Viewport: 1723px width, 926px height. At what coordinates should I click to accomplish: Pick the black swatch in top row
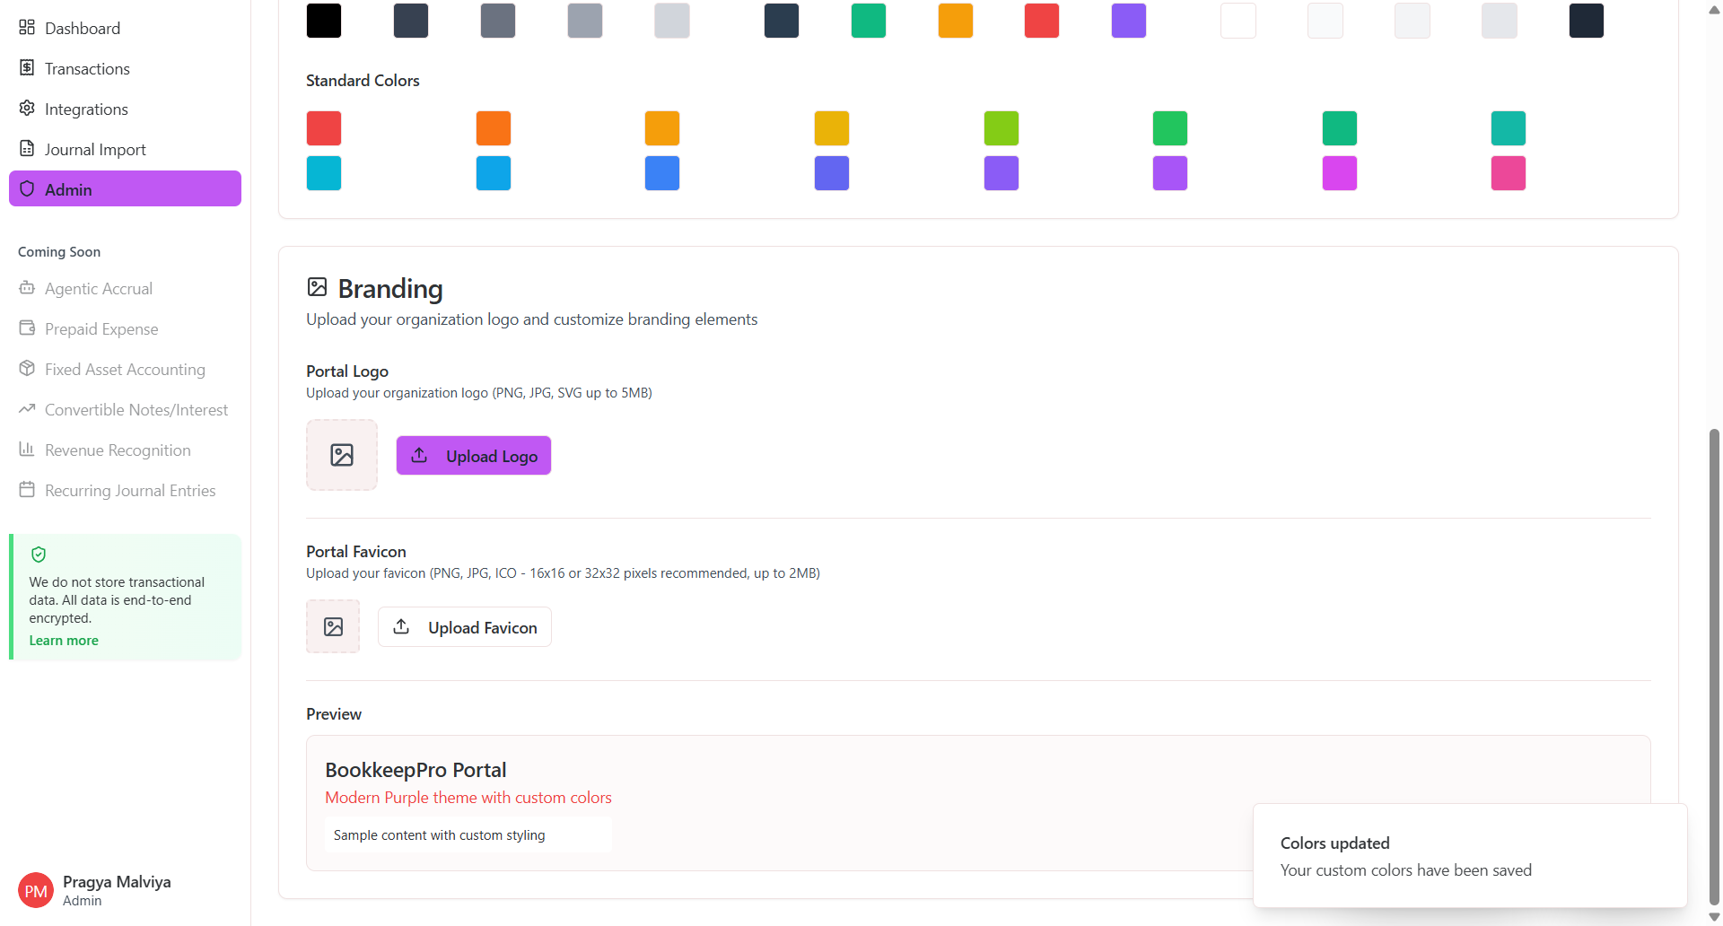click(x=324, y=21)
